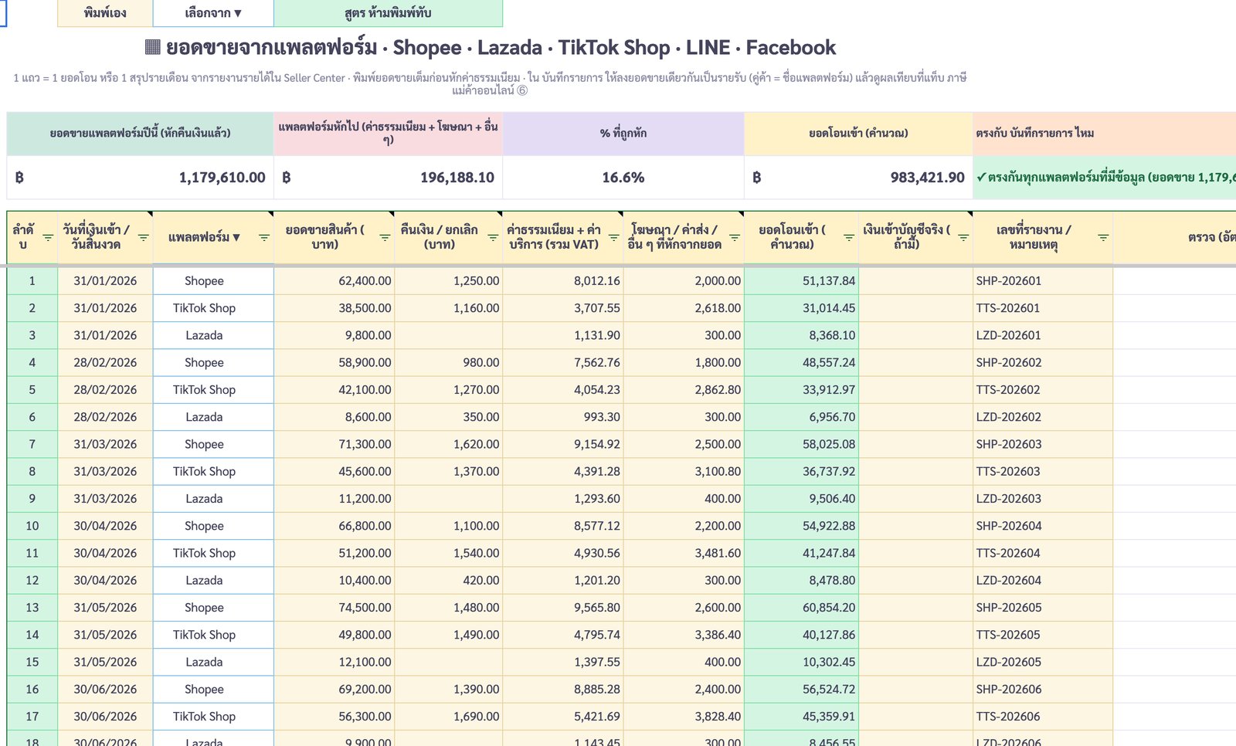Select the transfer total 983,421.90
1236x746 pixels.
(x=858, y=178)
